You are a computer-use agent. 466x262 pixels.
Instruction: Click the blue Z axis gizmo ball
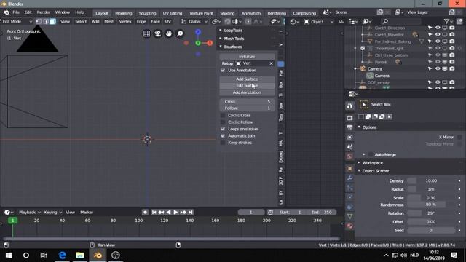point(198,32)
